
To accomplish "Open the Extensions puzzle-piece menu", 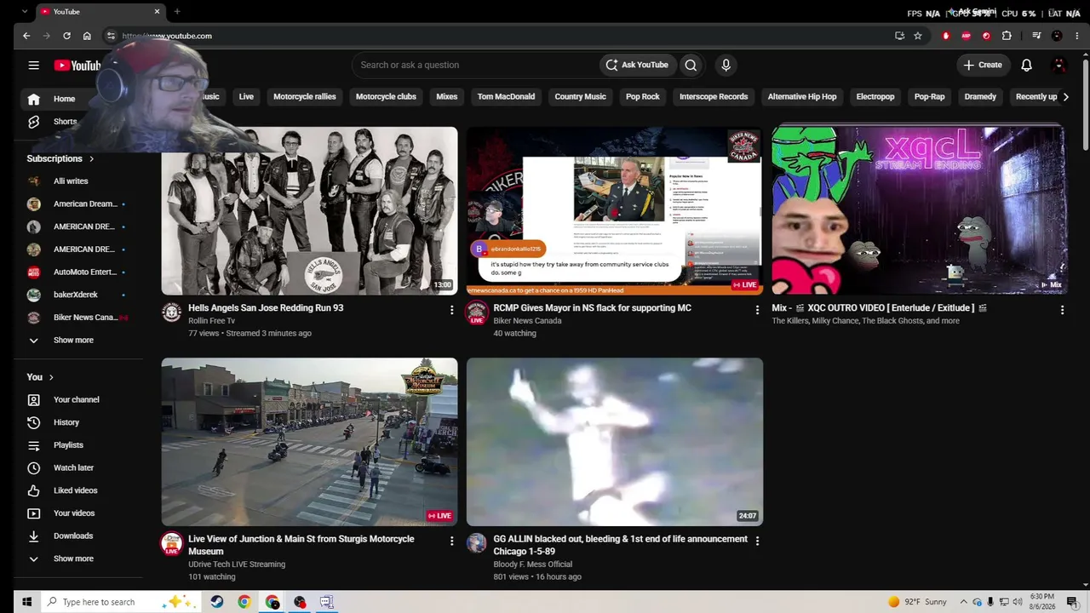I will [1007, 36].
